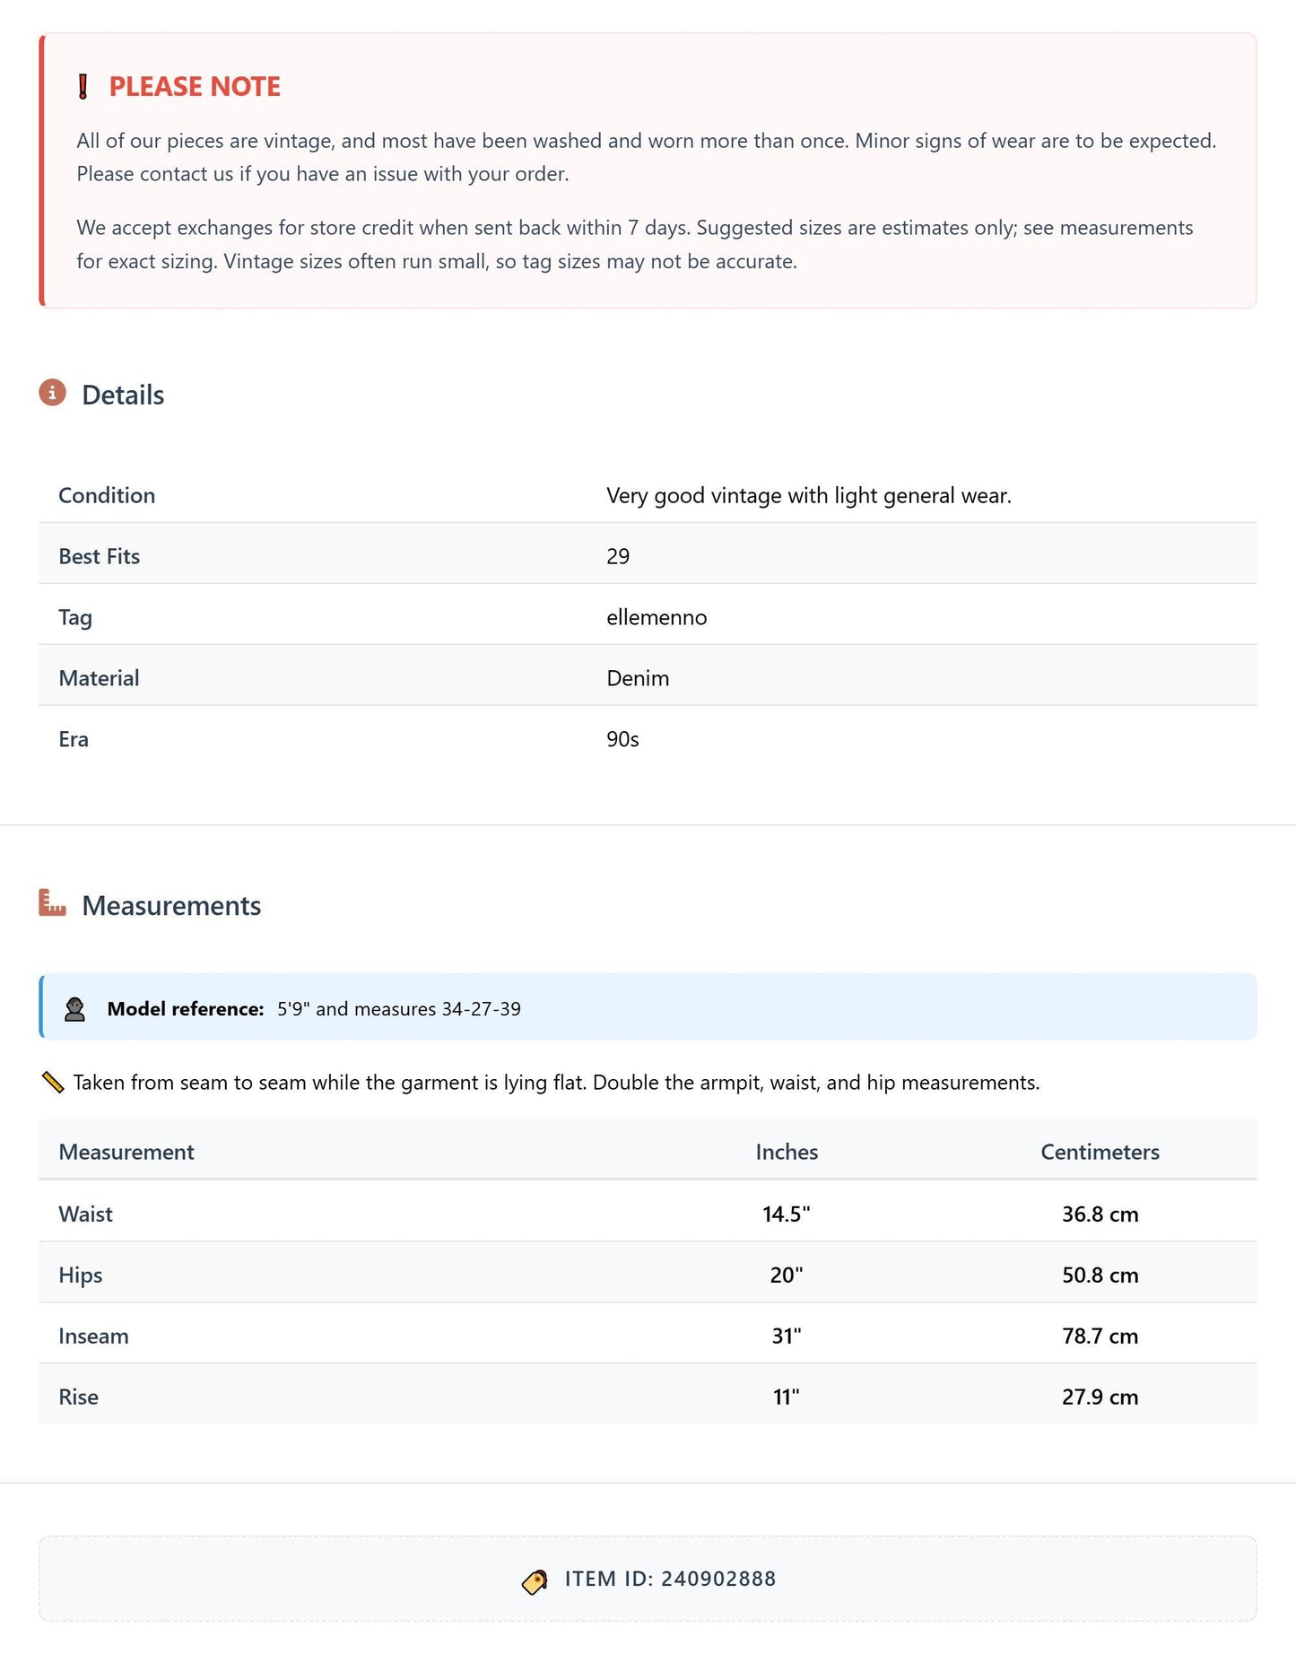Select the PLEASE NOTE heading
Screen dimensions: 1296x1654
coord(195,86)
